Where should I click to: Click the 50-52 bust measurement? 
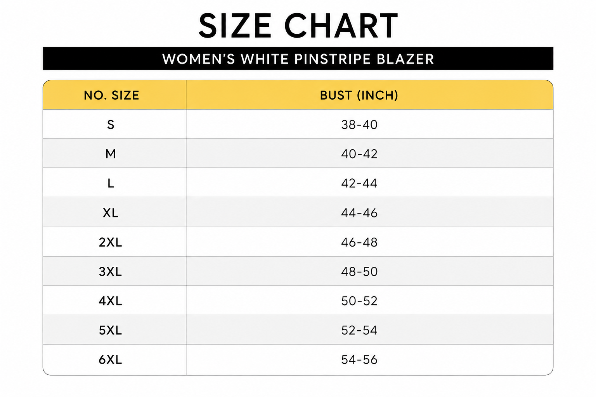click(359, 301)
